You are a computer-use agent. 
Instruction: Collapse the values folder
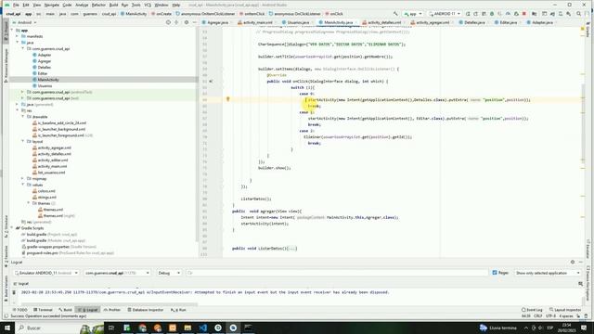22,185
